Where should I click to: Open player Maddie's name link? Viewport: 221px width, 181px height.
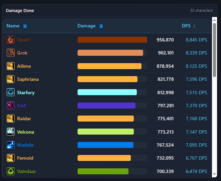[x=25, y=145]
